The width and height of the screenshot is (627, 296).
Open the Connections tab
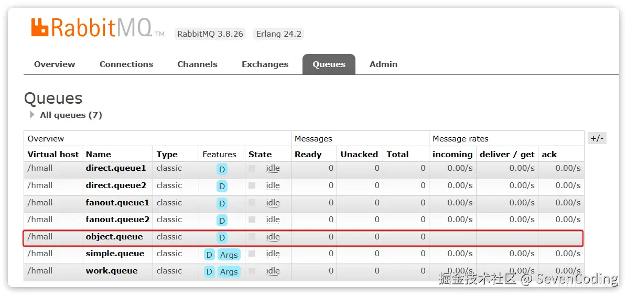click(126, 64)
